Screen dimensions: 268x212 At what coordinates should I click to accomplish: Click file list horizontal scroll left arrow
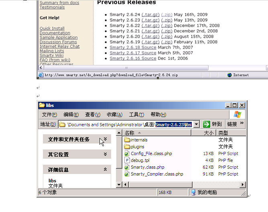(126, 184)
